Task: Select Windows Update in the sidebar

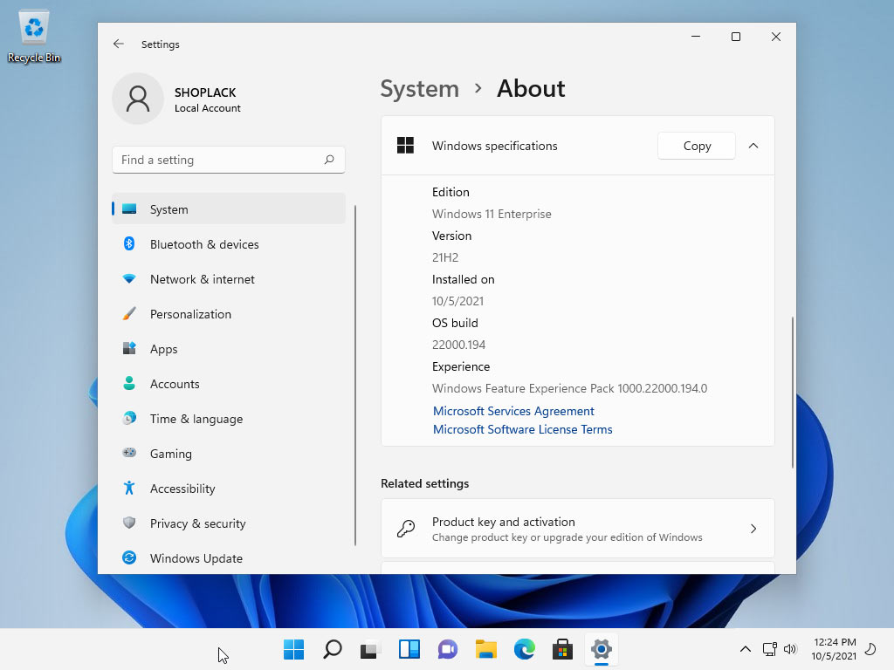Action: tap(229, 557)
